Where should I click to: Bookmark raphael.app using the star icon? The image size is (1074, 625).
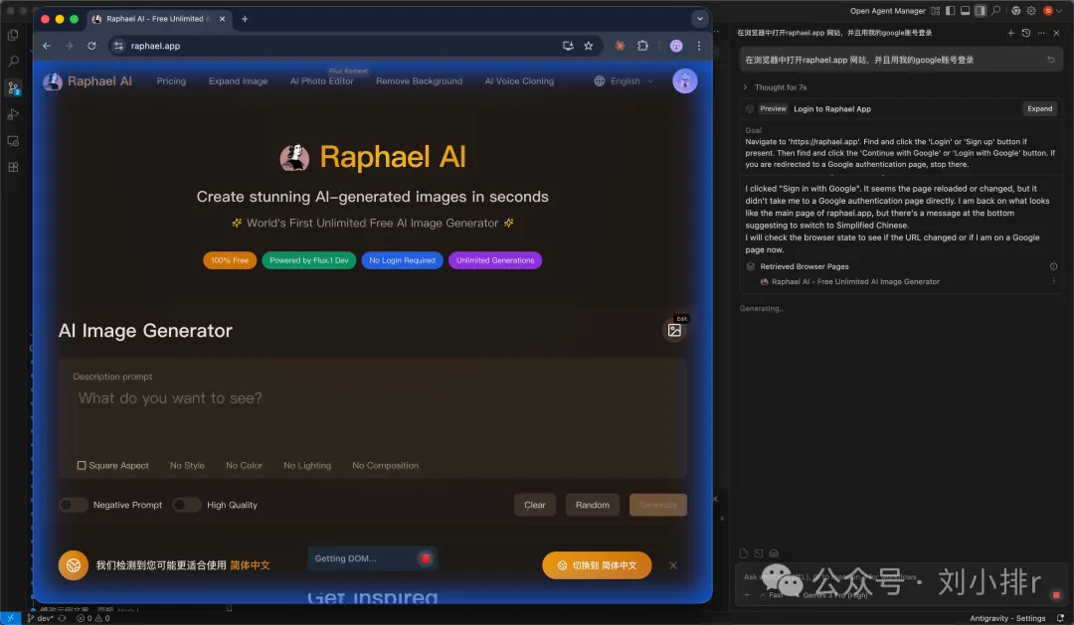point(587,45)
